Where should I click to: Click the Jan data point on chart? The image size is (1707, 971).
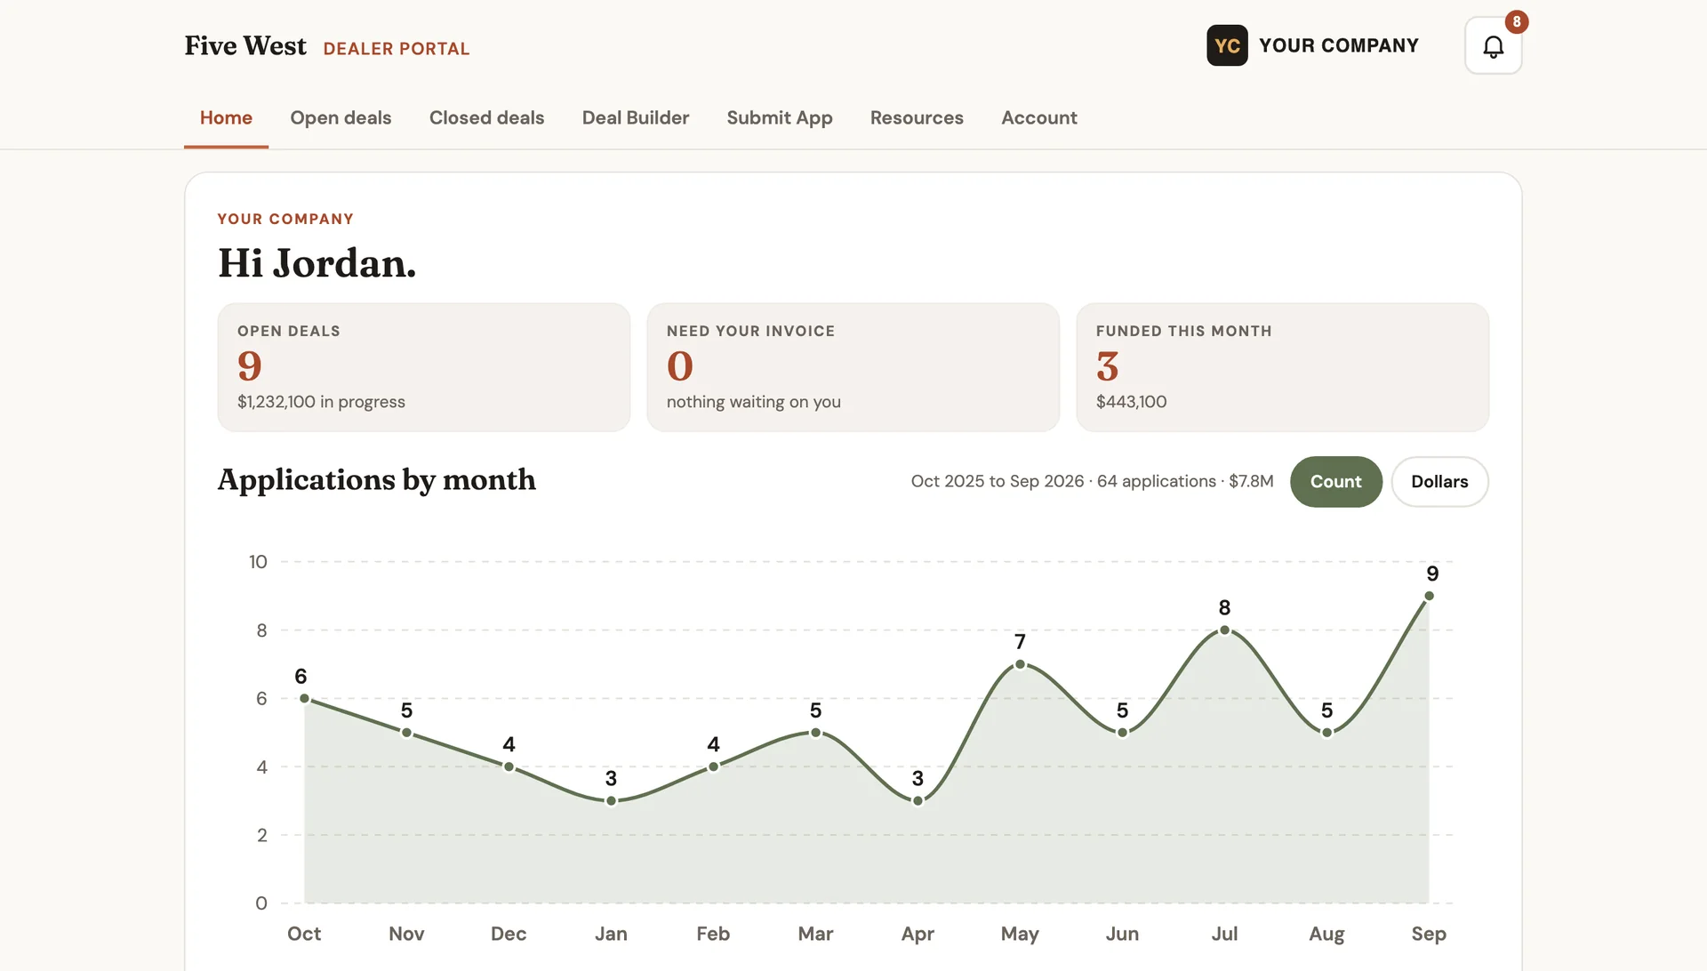[611, 800]
